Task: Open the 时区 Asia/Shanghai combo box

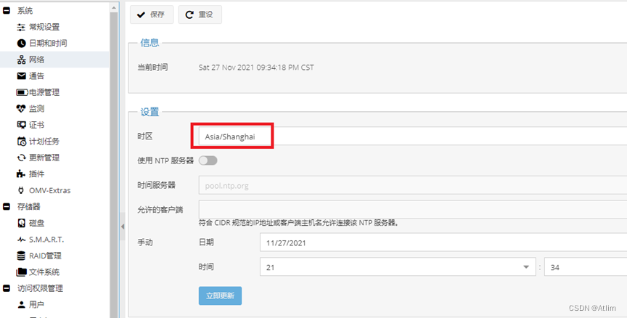Action: click(413, 136)
